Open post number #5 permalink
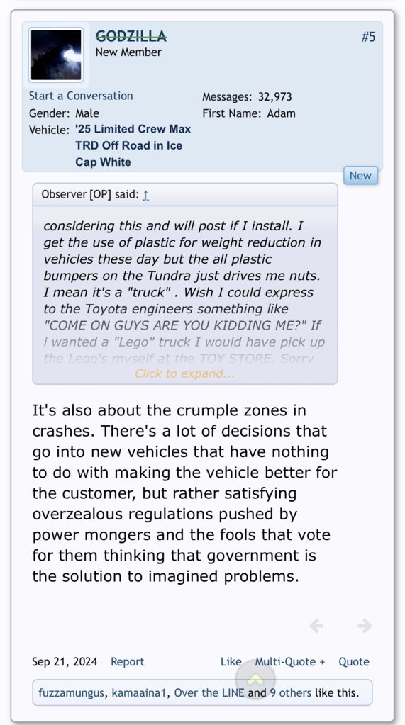Image resolution: width=405 pixels, height=725 pixels. [x=368, y=37]
